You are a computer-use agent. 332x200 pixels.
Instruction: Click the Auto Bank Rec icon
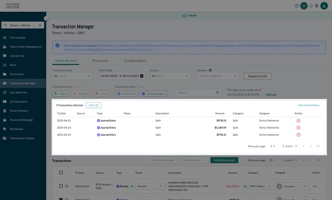coord(5,93)
